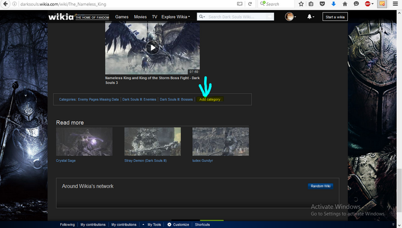Click the vertical scrollbar thumb

399,190
